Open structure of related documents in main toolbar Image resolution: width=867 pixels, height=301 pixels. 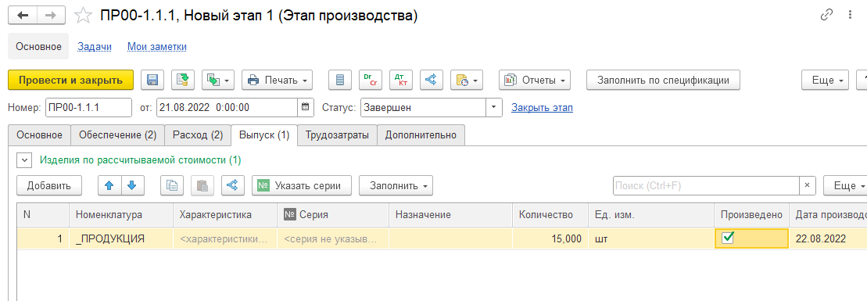432,81
